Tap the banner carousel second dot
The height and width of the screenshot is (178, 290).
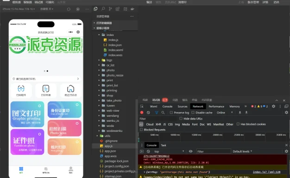pyautogui.click(x=47, y=71)
